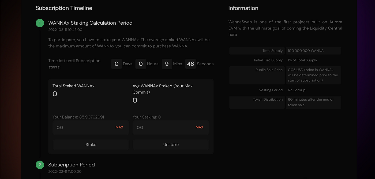
Task: Click Avg WANNAx Staked (Your Max Commit) label
Action: click(163, 89)
